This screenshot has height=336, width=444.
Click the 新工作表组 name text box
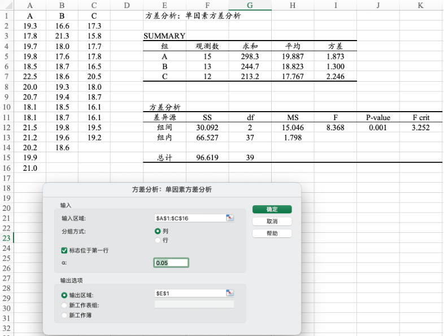click(x=194, y=304)
